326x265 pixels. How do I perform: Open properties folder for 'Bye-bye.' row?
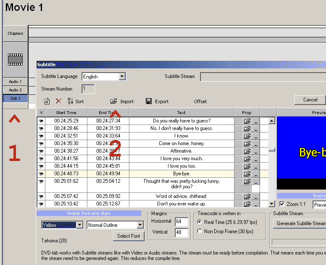click(247, 174)
